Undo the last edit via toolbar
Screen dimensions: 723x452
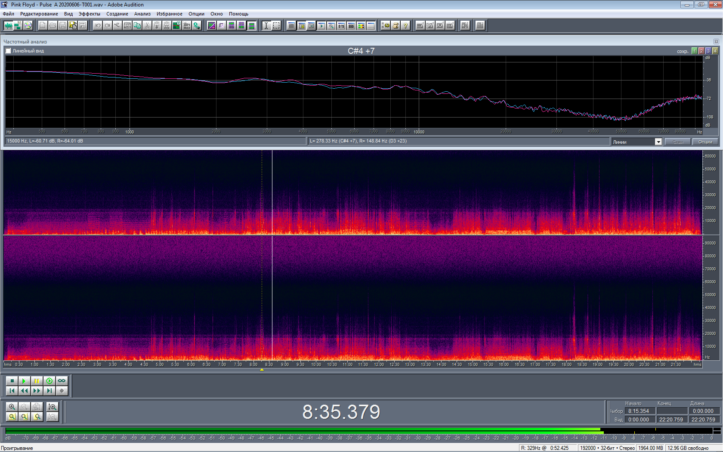coord(98,25)
